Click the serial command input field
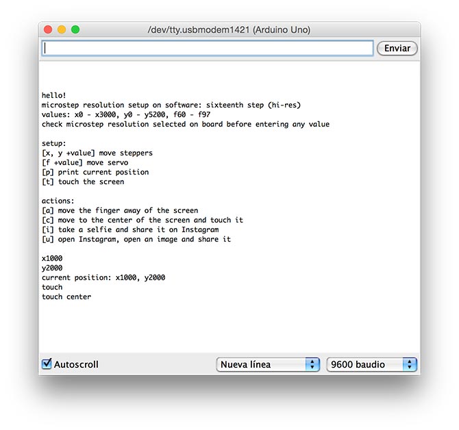 (x=208, y=48)
